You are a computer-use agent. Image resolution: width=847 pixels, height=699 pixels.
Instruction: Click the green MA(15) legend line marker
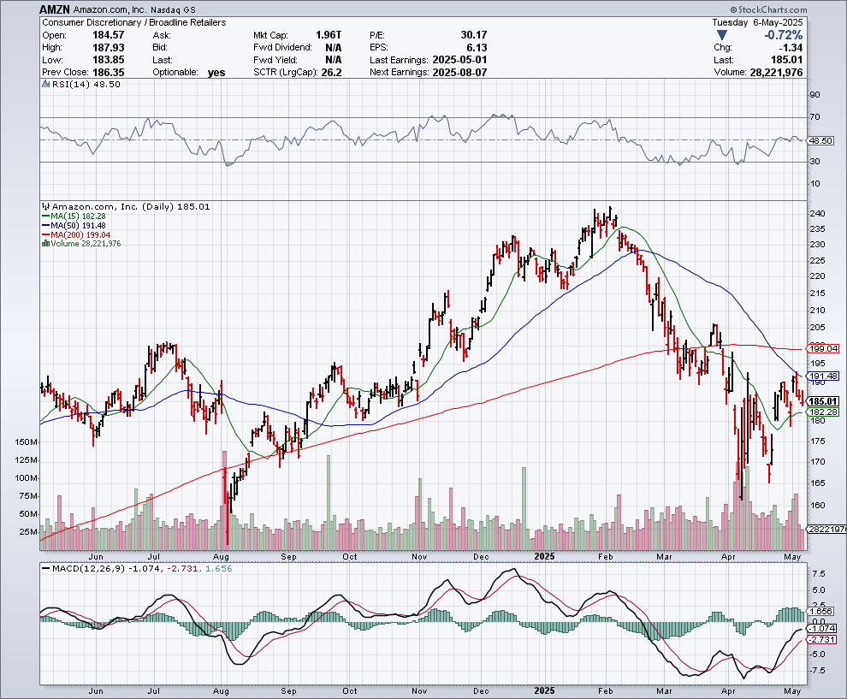46,216
